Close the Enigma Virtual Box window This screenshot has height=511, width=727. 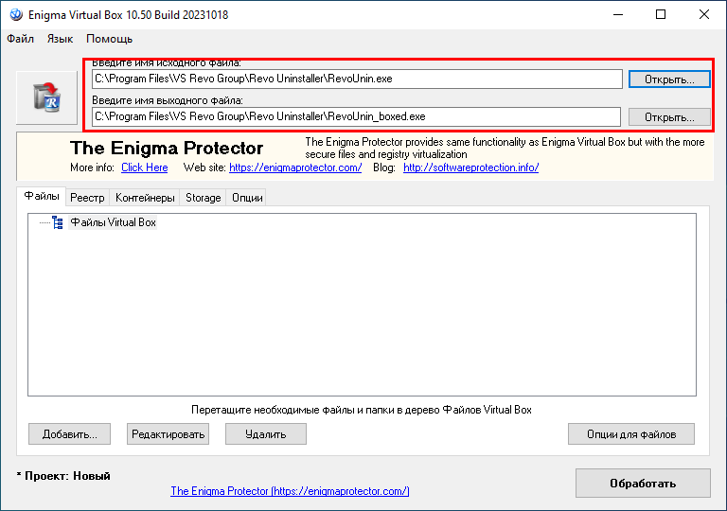coord(704,15)
